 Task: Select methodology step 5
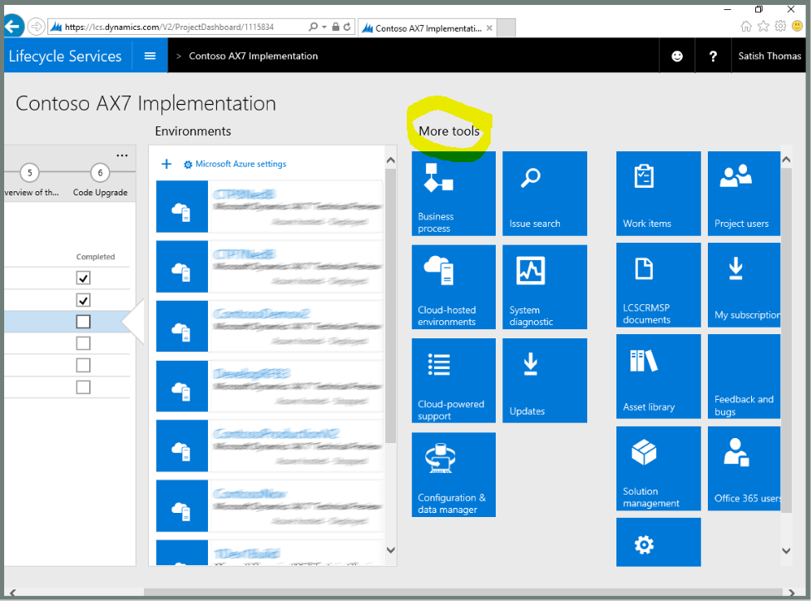tap(29, 173)
